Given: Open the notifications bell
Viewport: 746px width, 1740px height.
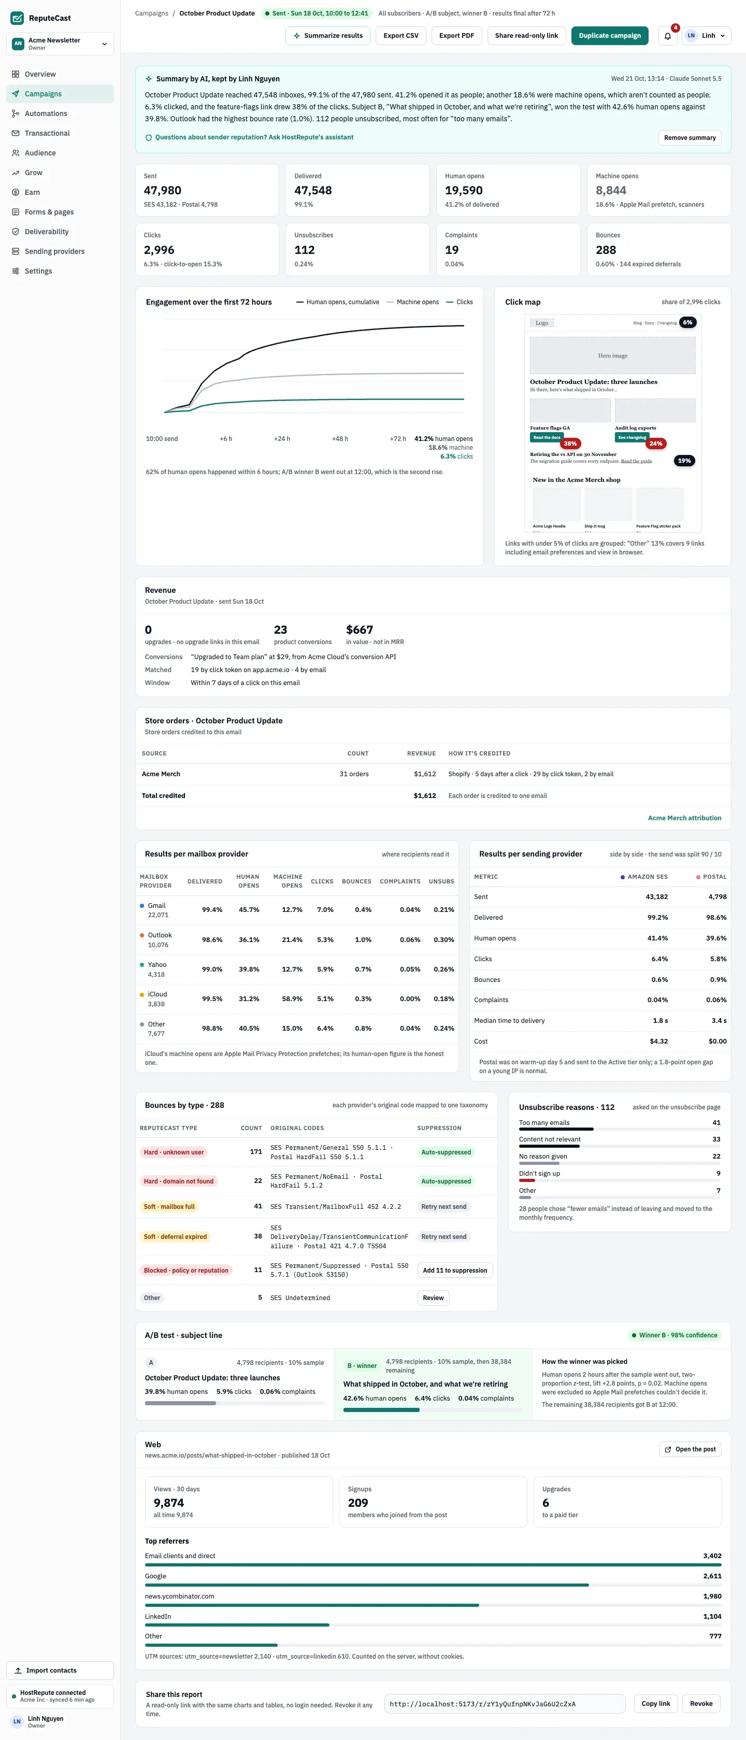Looking at the screenshot, I should 667,36.
